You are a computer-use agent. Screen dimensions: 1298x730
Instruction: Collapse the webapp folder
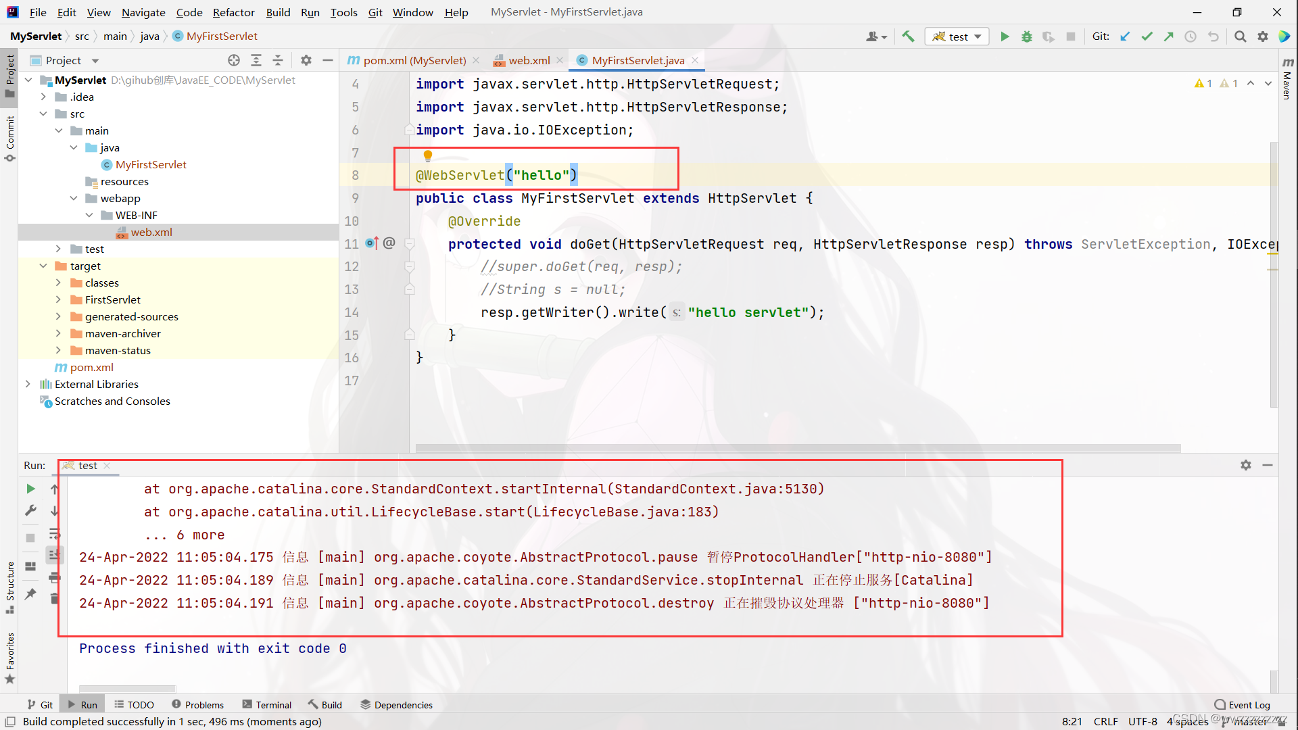click(x=74, y=198)
